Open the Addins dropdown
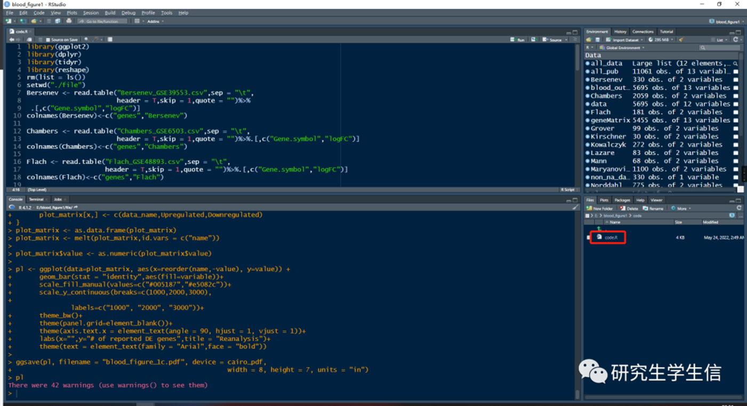This screenshot has height=406, width=747. pyautogui.click(x=155, y=21)
